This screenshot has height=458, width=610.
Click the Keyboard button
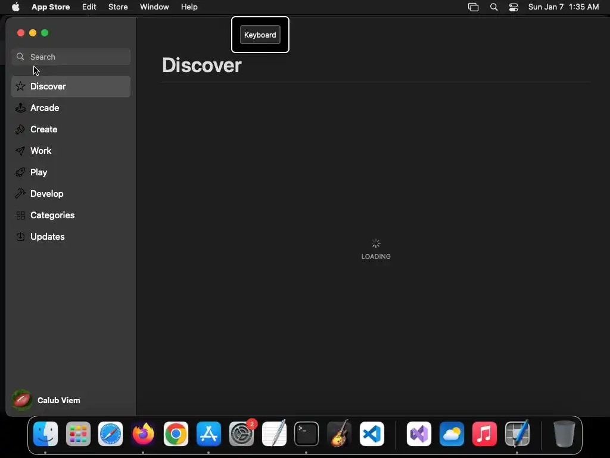(260, 35)
